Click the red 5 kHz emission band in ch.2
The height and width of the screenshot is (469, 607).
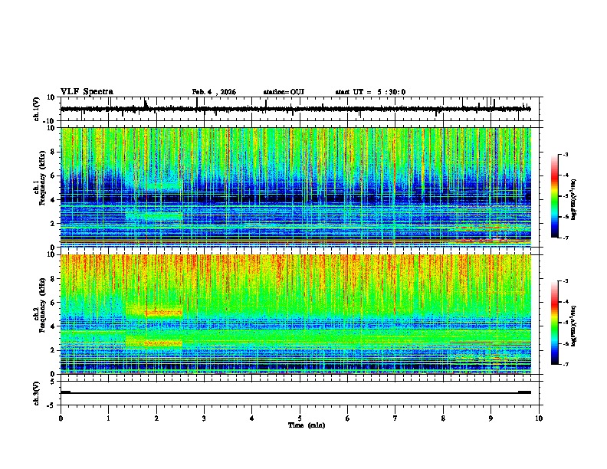(x=163, y=312)
